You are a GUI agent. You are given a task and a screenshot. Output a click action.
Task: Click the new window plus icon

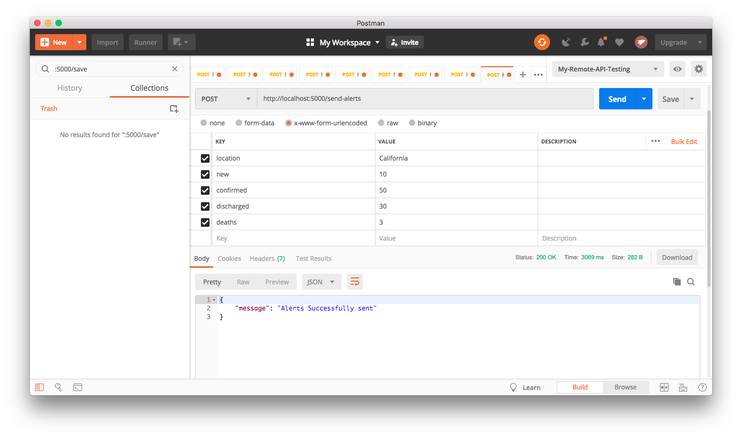pos(181,42)
